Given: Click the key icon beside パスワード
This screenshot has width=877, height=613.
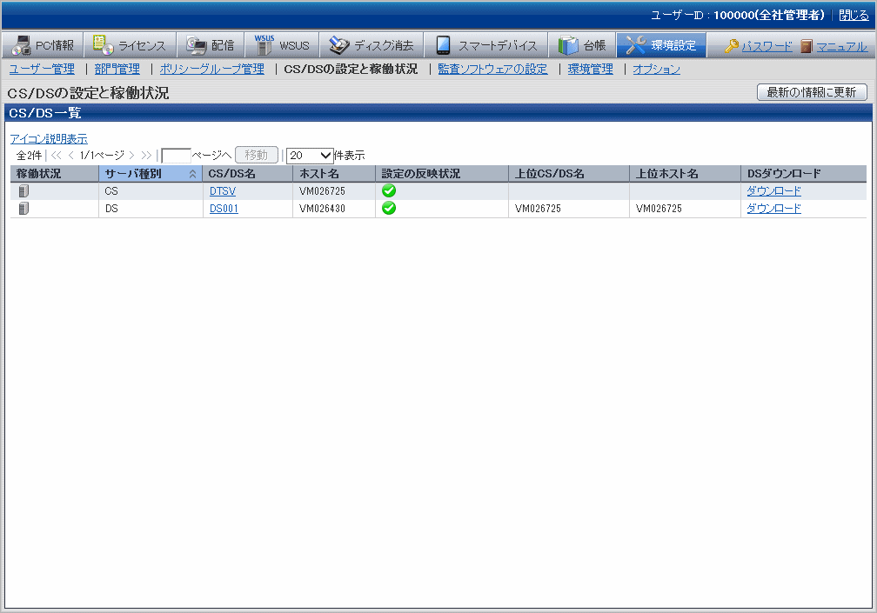Looking at the screenshot, I should 731,46.
